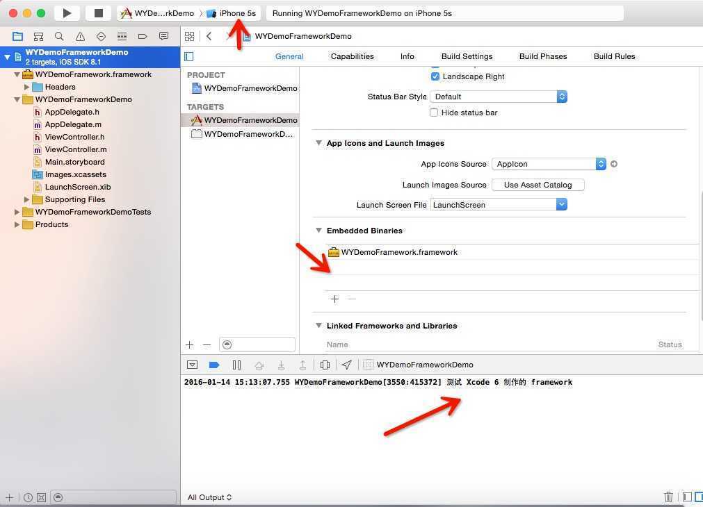Select the iPhone 5s run destination

coord(232,13)
